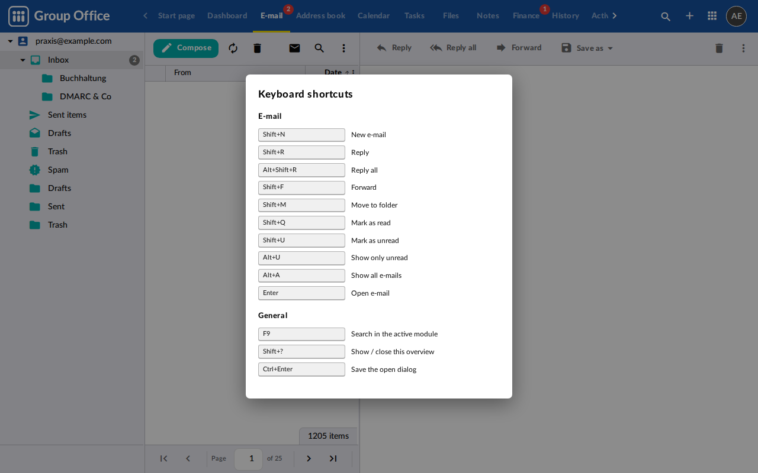Open the Dashboard tab
The image size is (758, 473).
(227, 16)
